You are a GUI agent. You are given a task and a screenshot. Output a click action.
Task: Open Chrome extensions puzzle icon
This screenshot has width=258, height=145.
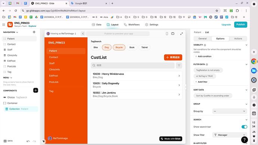click(x=237, y=11)
